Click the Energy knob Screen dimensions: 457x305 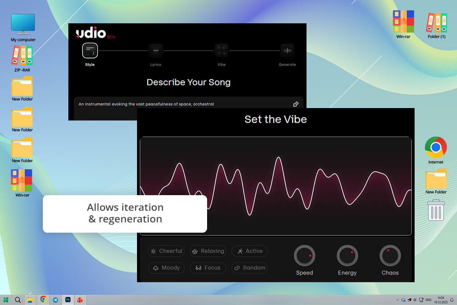(x=347, y=256)
